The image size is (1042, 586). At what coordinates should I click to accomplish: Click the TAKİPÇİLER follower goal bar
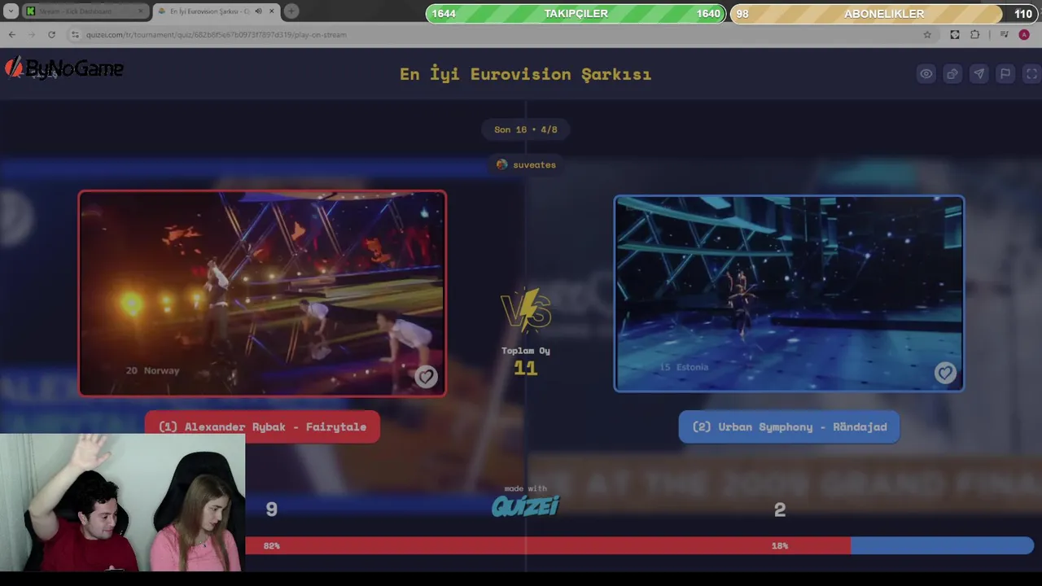576,14
